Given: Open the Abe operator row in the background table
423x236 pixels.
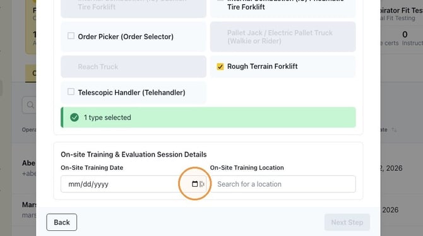Looking at the screenshot, I should tap(29, 168).
